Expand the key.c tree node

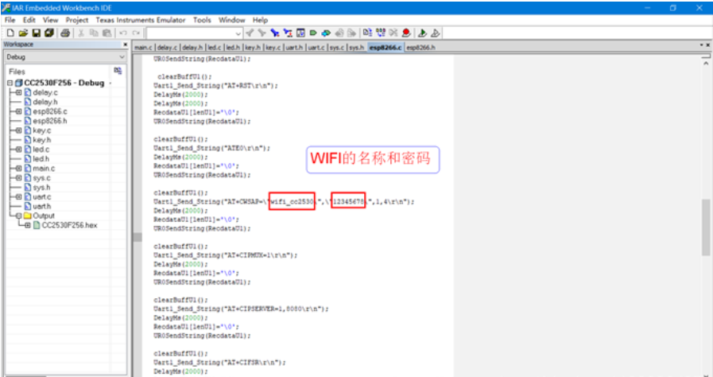pos(18,130)
